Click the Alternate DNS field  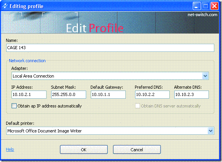pos(192,94)
